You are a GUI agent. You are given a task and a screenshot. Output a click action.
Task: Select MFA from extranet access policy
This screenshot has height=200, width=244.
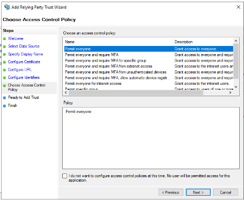coord(149,66)
